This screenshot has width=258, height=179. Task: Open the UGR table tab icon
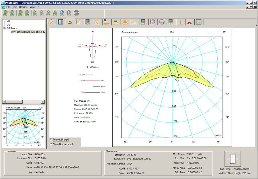point(87,22)
